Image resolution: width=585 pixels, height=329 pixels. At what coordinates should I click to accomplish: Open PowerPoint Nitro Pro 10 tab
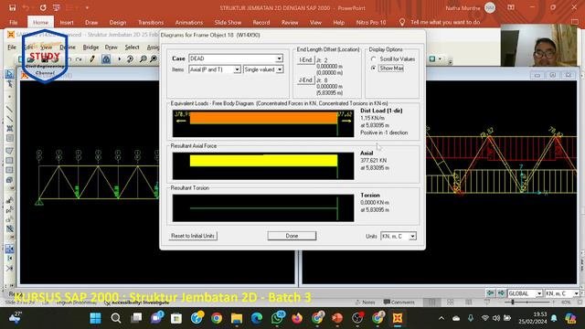tap(371, 22)
